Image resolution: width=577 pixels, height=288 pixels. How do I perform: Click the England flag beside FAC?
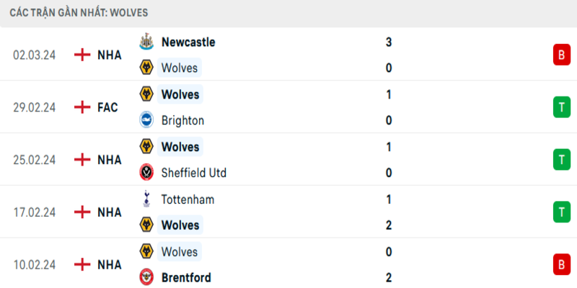(x=83, y=107)
